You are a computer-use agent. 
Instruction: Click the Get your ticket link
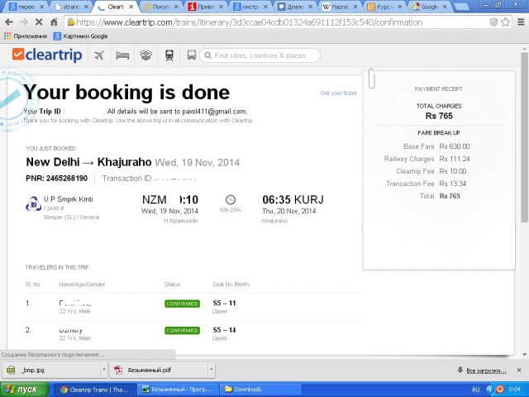338,93
